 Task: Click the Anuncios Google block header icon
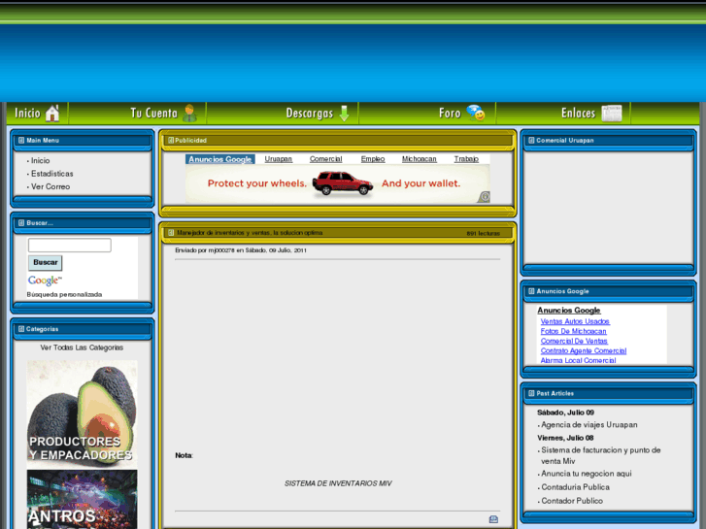531,291
